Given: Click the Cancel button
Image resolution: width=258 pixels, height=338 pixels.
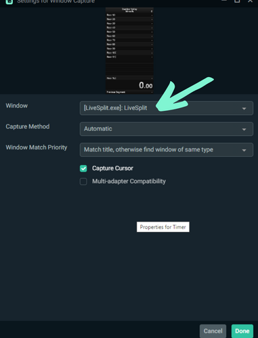Looking at the screenshot, I should [213, 331].
